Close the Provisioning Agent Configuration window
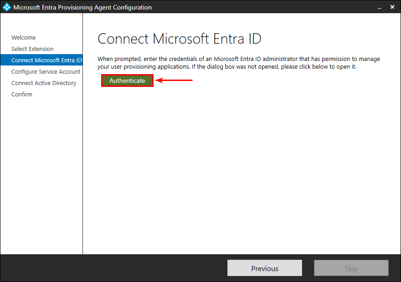 coord(392,7)
